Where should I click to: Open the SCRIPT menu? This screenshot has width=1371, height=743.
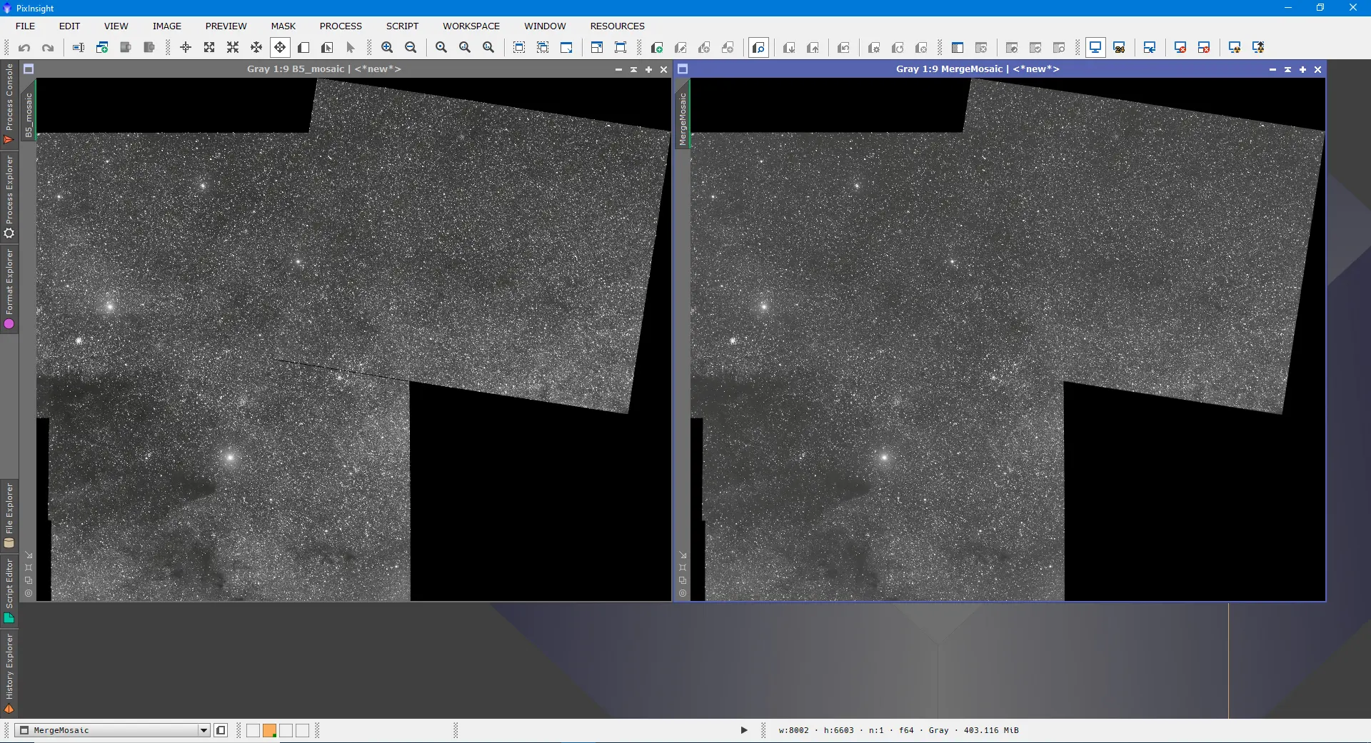[x=402, y=26]
